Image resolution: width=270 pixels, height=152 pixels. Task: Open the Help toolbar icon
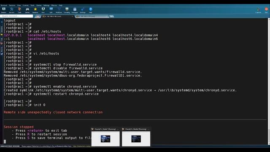90,10
